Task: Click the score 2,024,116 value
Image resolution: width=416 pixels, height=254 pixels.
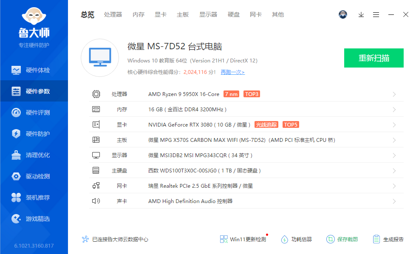Action: tap(195, 72)
